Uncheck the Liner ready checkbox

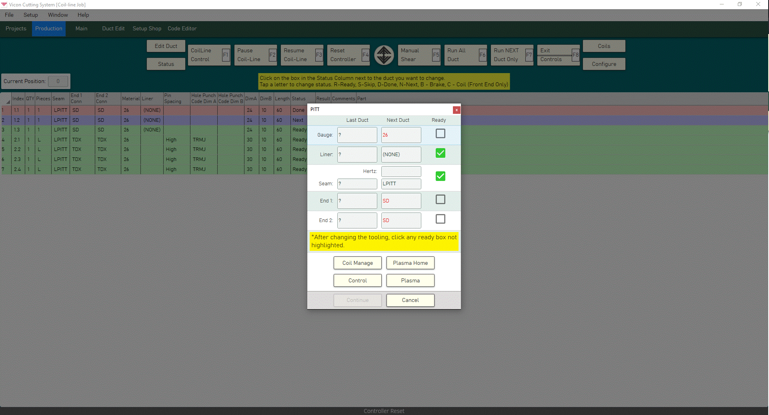click(440, 153)
